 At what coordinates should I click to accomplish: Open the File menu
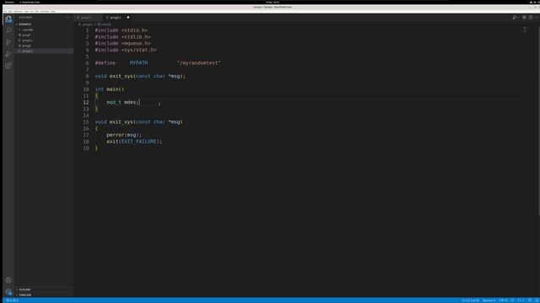(5, 11)
